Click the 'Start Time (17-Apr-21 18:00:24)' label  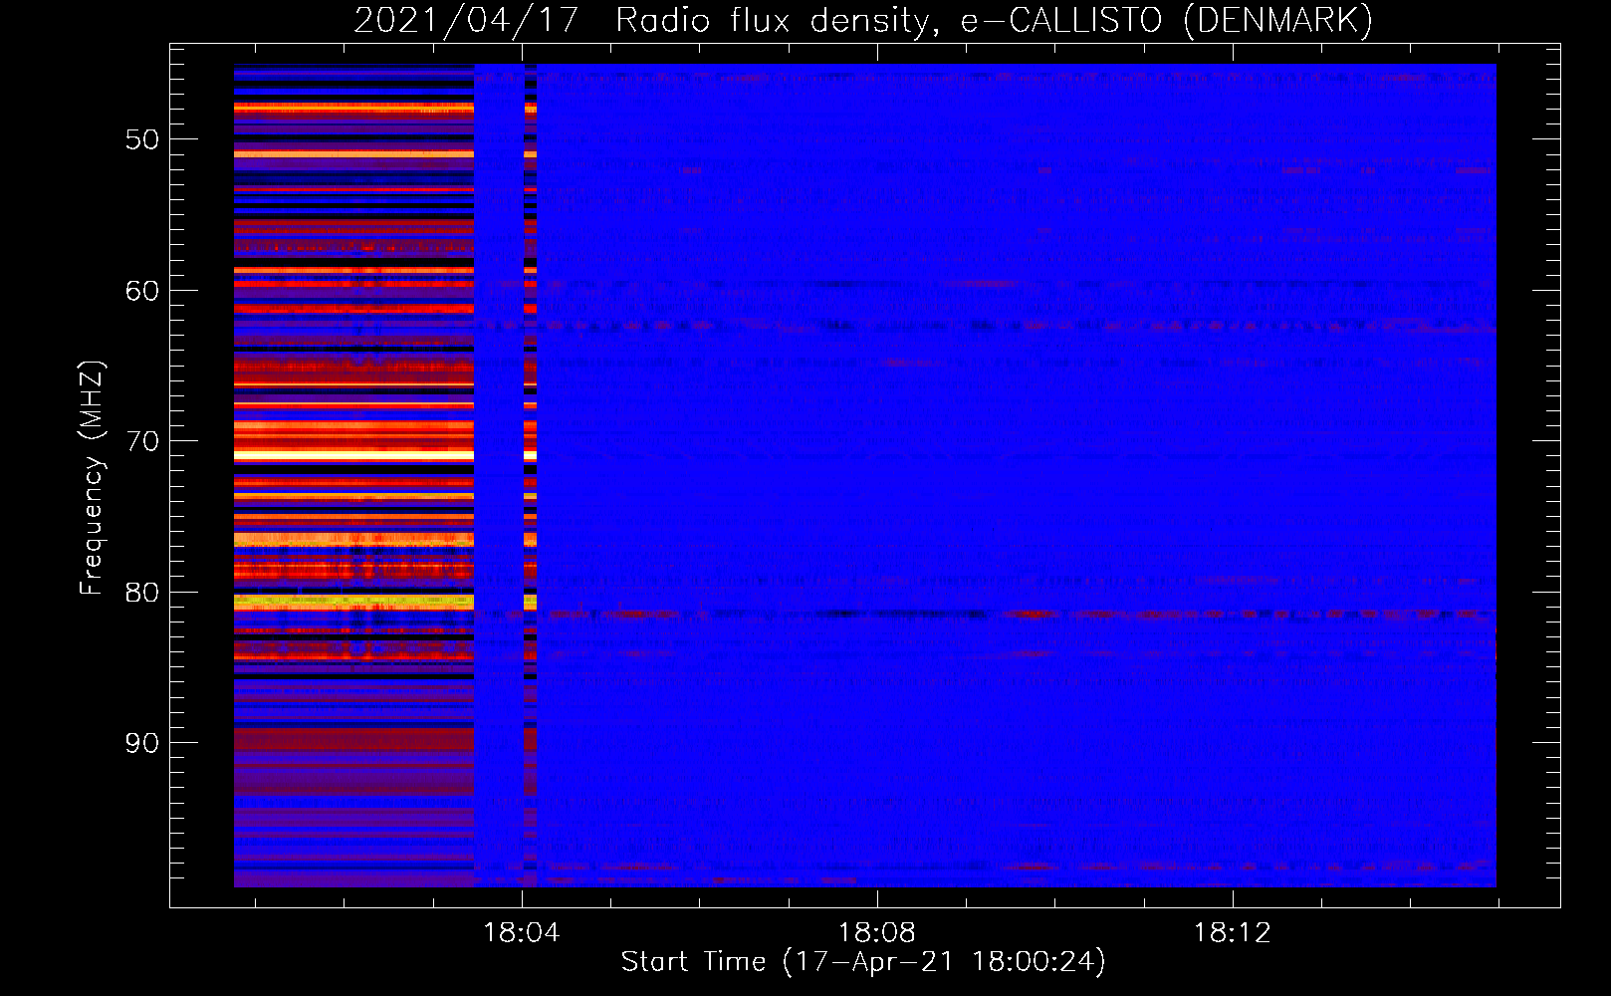[x=863, y=962]
